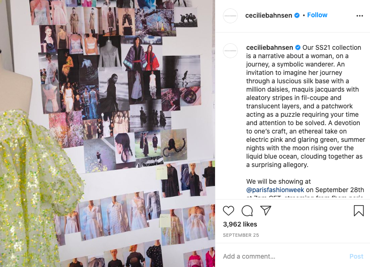370x267 pixels.
Task: Open the three-dot more options menu
Action: click(360, 16)
